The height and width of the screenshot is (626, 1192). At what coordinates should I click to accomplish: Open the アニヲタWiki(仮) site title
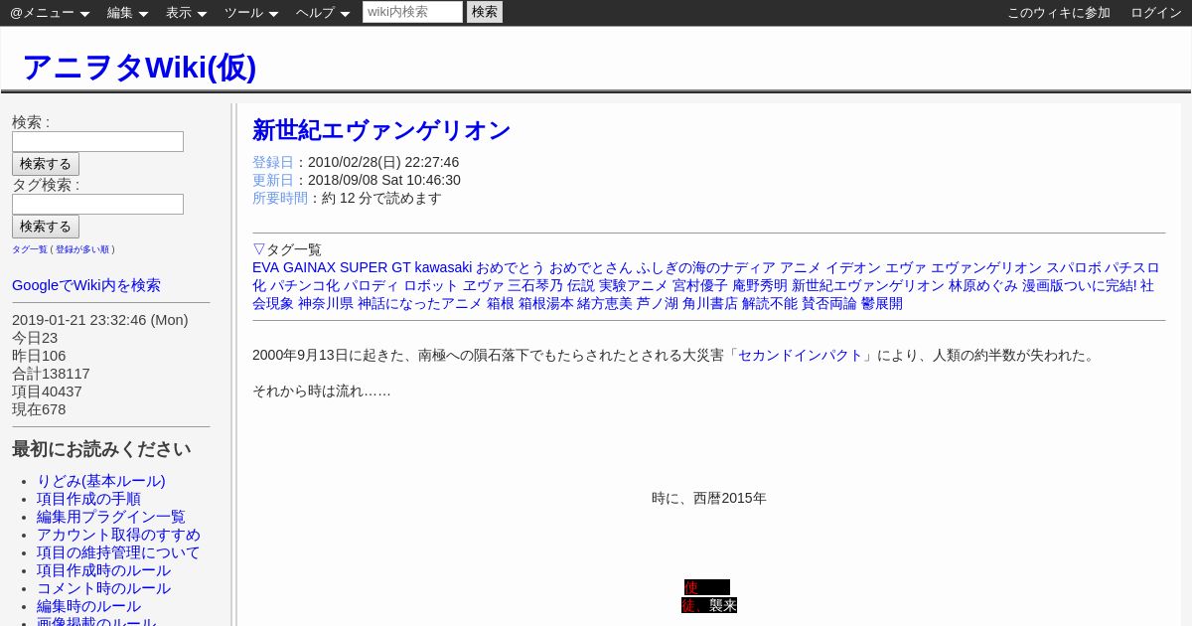click(x=139, y=67)
